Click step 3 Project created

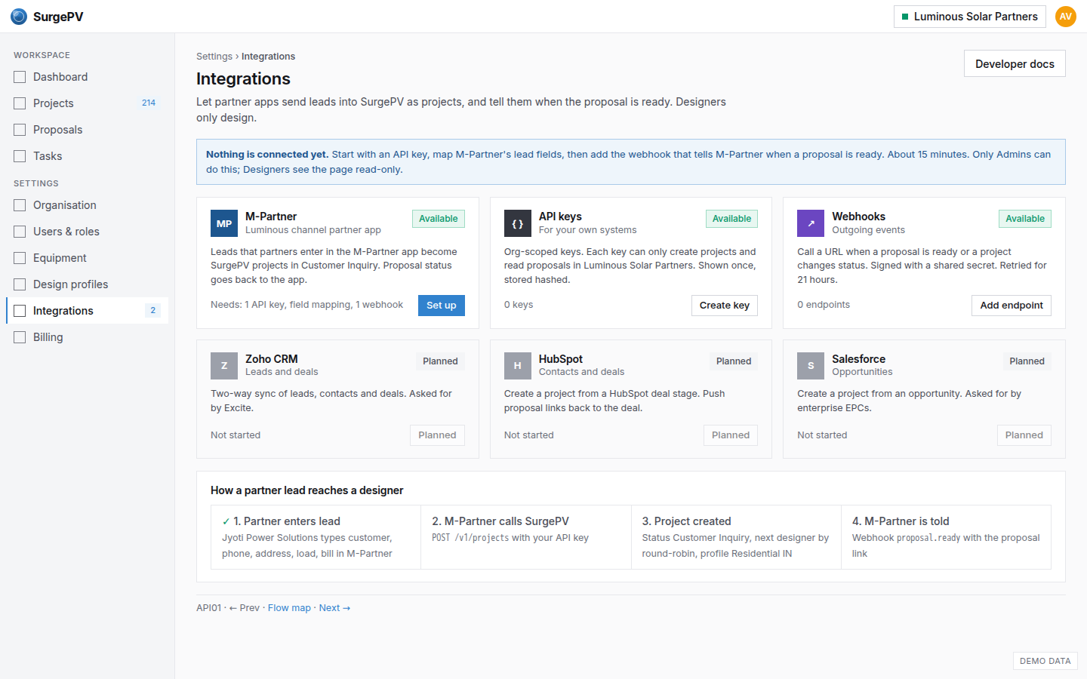736,537
